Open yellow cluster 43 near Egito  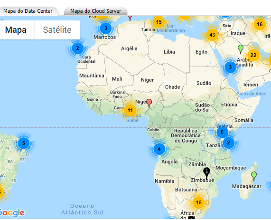point(212,35)
